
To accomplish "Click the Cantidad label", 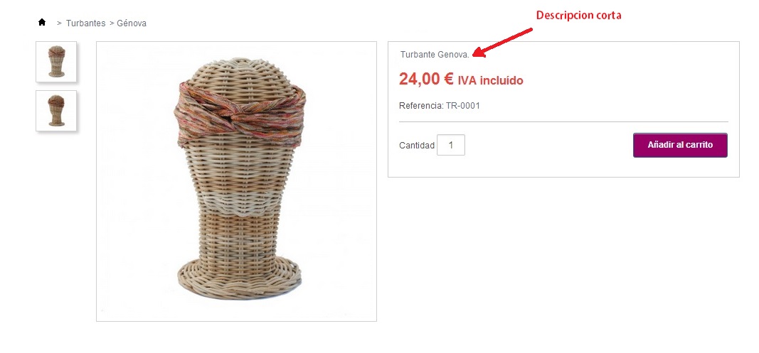I will (417, 146).
